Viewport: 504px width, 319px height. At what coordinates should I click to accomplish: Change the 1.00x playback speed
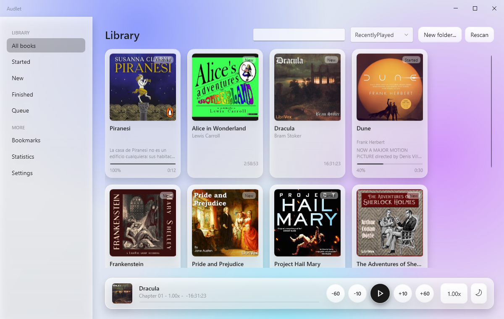tap(454, 293)
